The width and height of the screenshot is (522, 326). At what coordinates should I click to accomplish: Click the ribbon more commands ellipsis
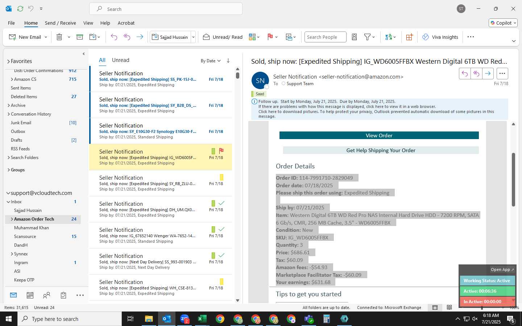pyautogui.click(x=471, y=37)
